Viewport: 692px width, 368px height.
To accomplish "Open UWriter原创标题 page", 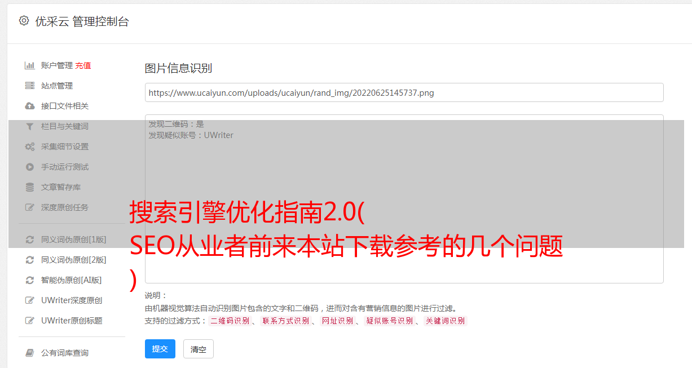I will point(72,321).
